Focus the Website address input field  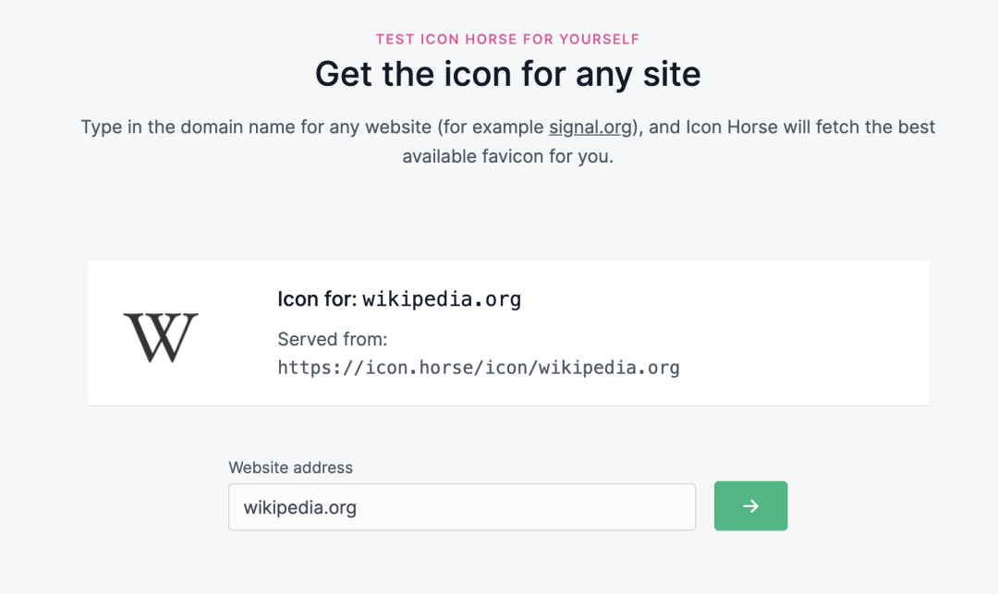click(462, 507)
